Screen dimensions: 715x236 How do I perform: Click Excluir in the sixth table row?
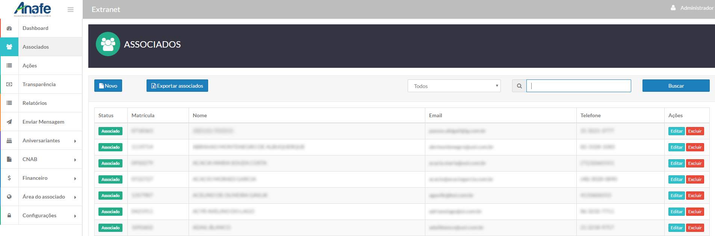(x=695, y=212)
